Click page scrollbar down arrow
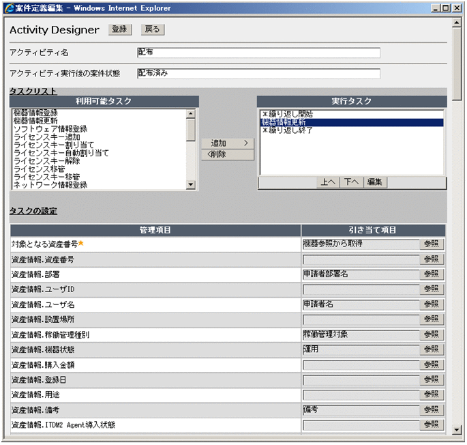 457,430
